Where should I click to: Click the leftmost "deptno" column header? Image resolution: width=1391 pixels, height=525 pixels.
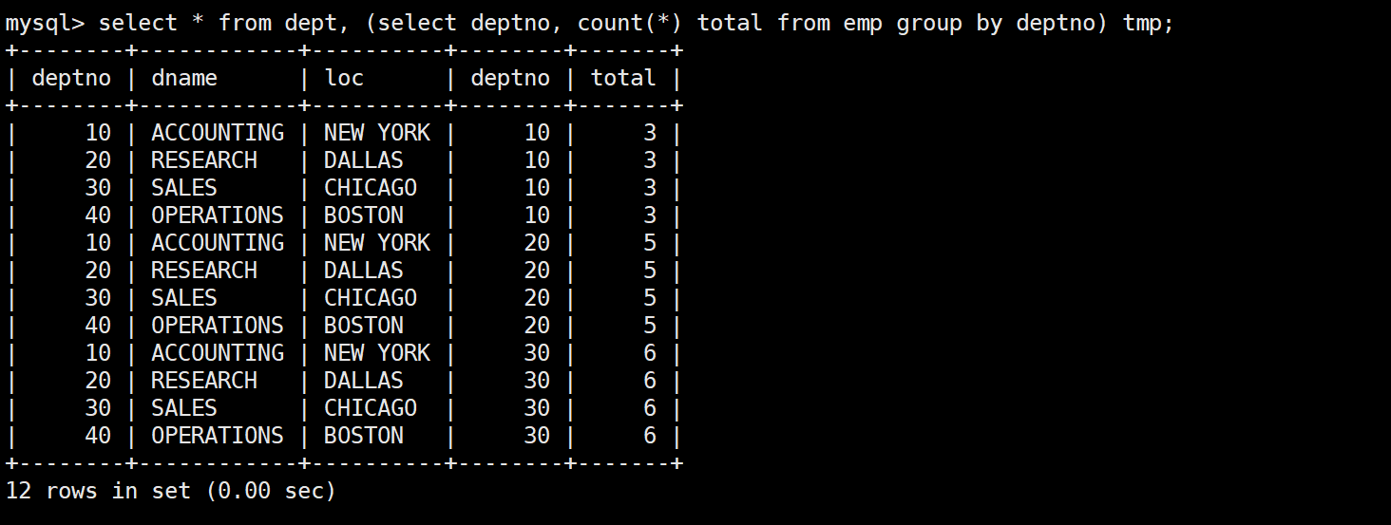click(71, 78)
